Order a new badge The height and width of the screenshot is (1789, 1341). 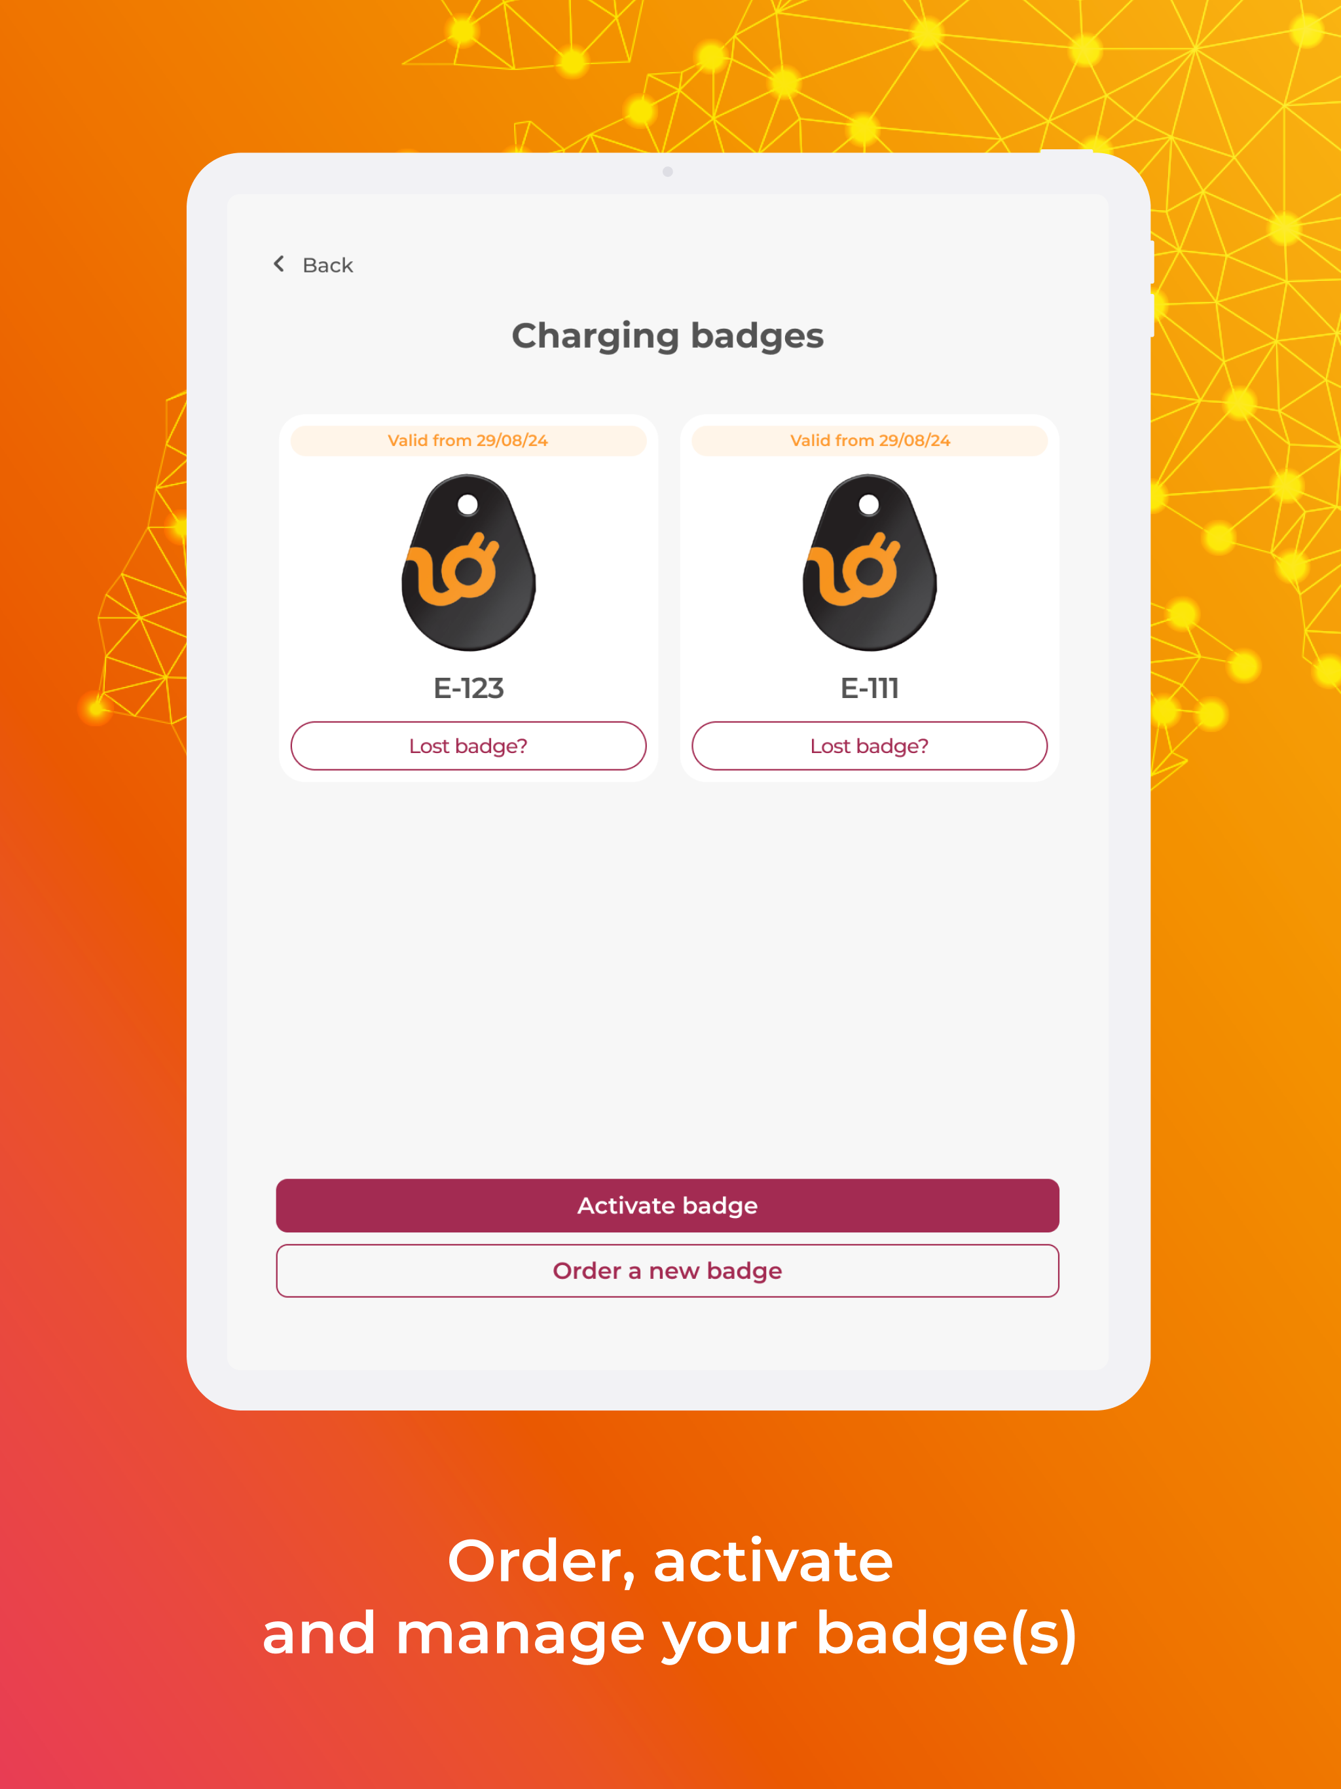point(667,1270)
